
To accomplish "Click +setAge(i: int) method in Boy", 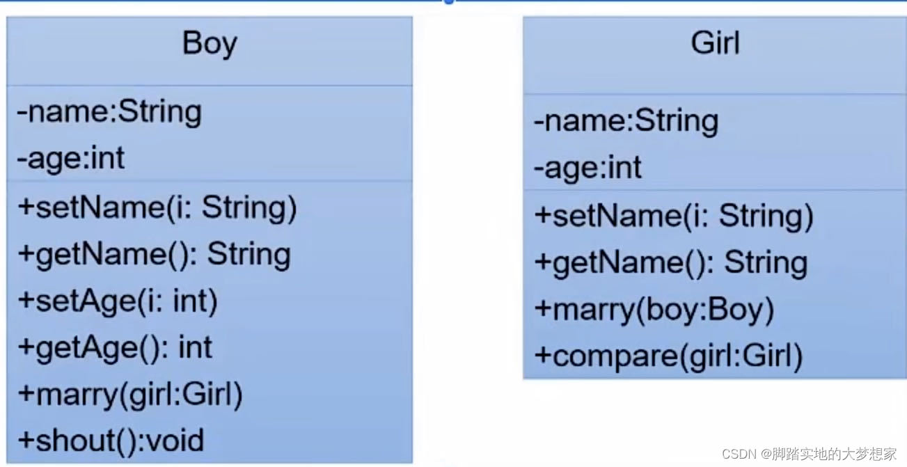I will tap(118, 301).
